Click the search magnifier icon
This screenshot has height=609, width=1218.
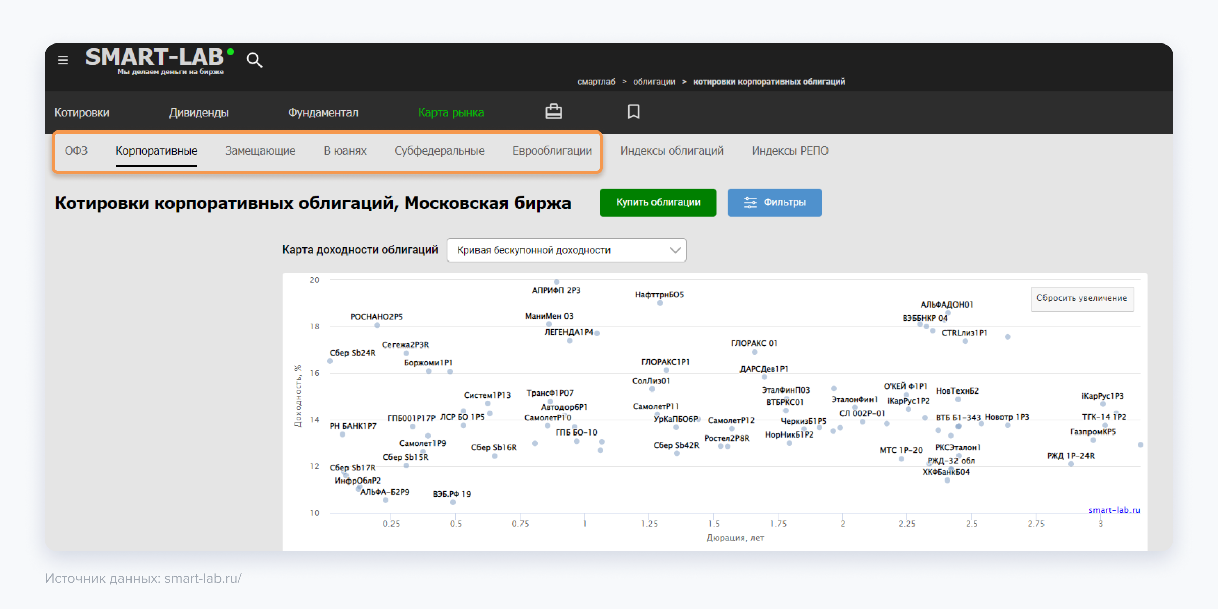coord(254,60)
